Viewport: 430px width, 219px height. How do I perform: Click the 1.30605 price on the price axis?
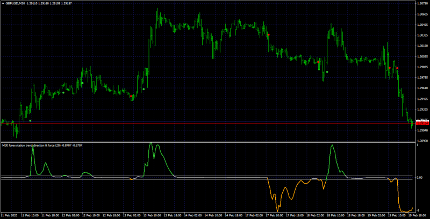[x=422, y=14]
